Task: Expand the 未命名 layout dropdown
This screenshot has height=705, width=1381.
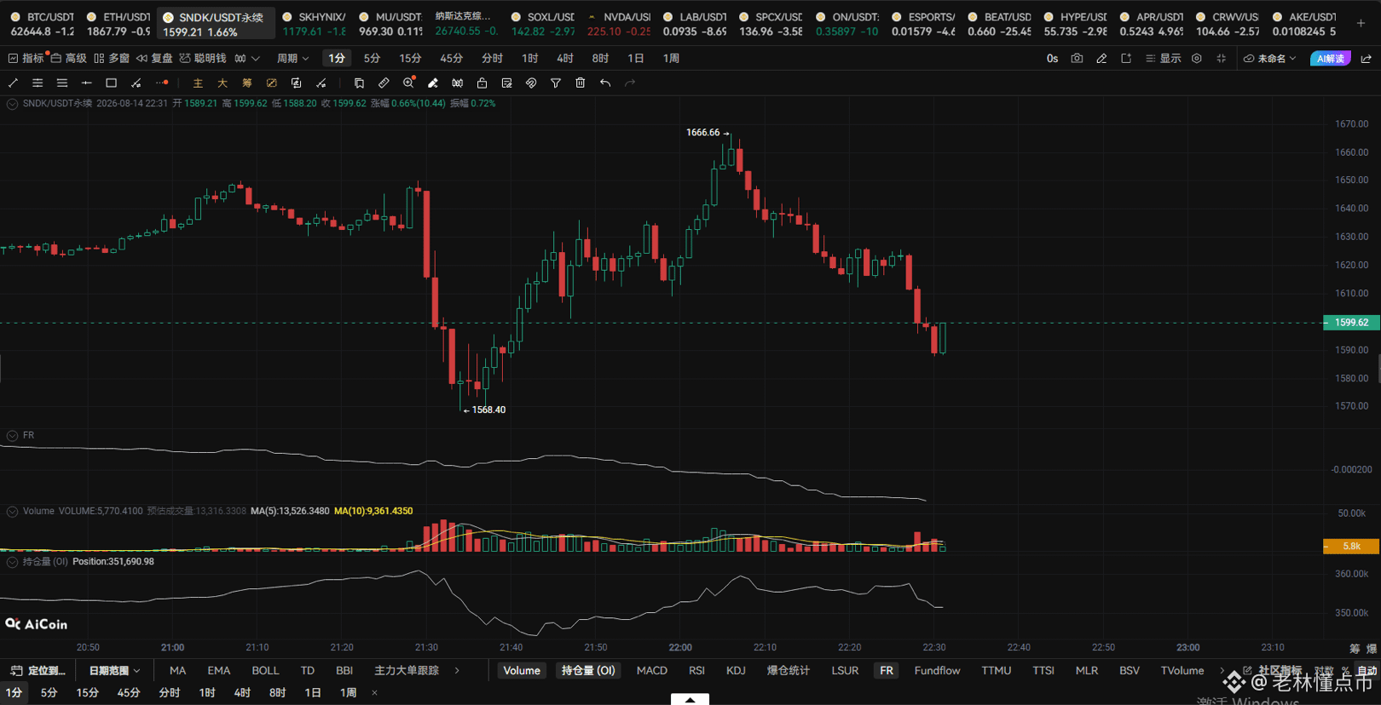Action: (x=1270, y=59)
